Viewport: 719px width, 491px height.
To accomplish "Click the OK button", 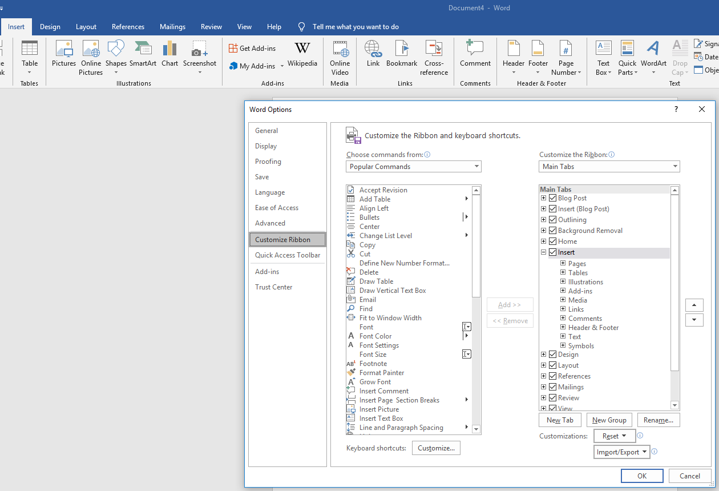I will coord(642,476).
